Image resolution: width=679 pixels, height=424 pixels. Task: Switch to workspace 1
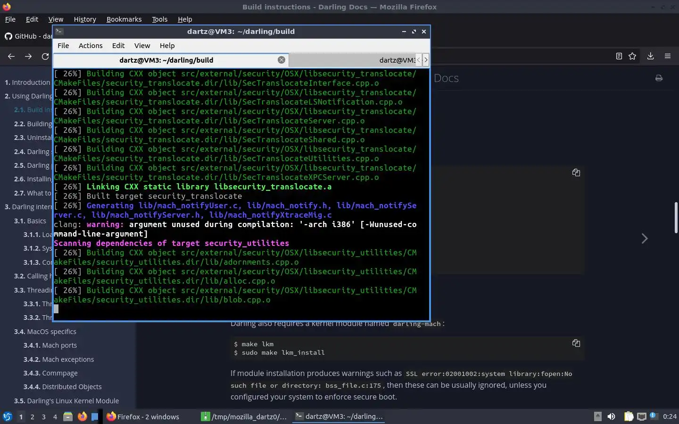tap(21, 416)
